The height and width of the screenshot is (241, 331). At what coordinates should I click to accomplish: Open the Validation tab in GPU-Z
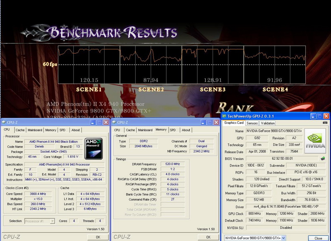pyautogui.click(x=268, y=123)
